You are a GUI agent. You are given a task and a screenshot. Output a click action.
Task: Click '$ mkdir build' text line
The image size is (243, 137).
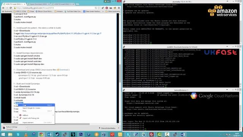pos(20,98)
